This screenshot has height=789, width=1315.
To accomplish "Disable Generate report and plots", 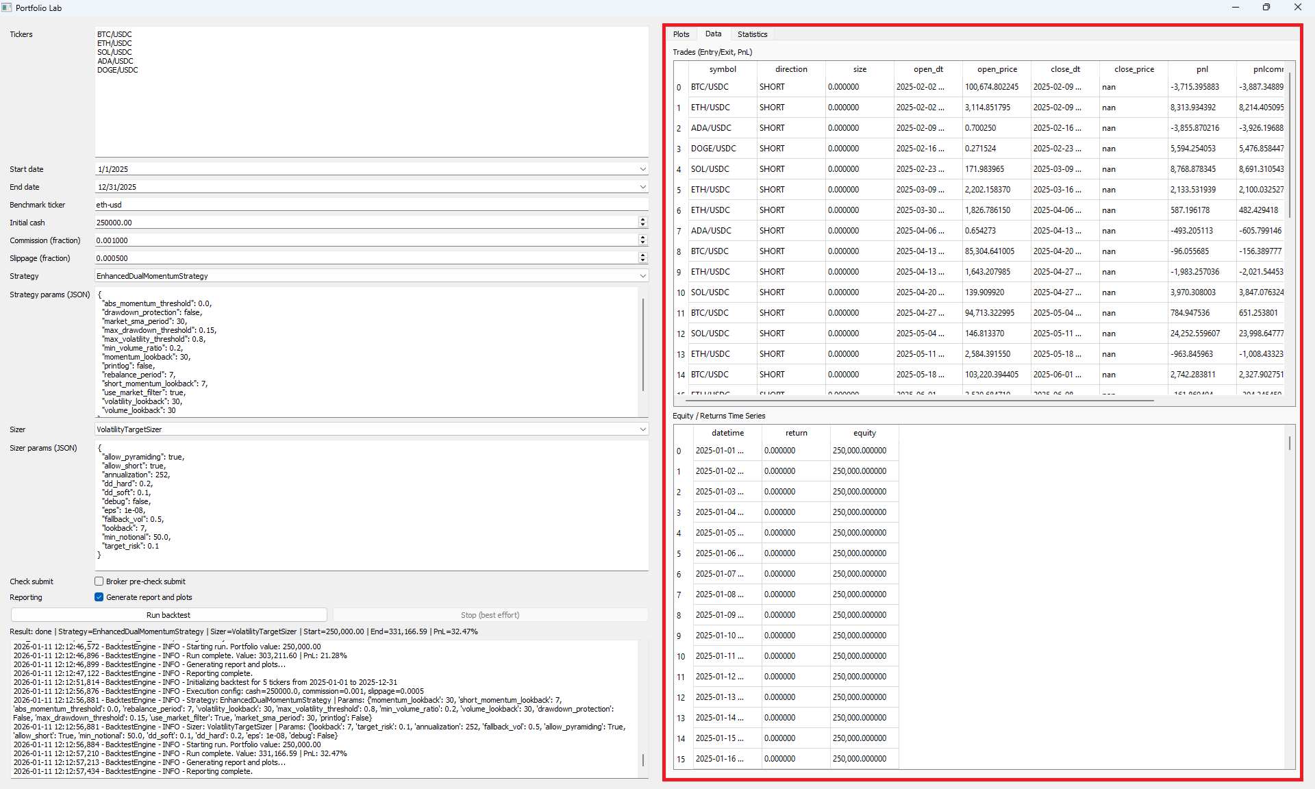I will [99, 597].
